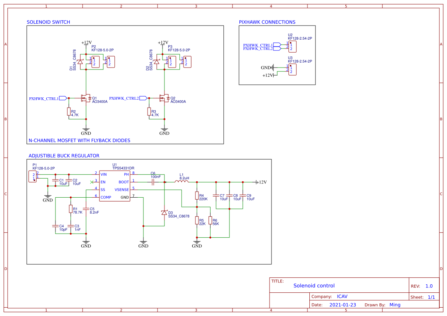Select the drawn-by name Ming
447x316 pixels.
click(x=395, y=305)
